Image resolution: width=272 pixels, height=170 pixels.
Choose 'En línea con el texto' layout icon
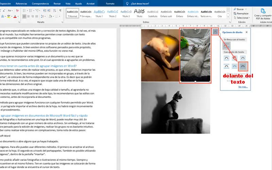tap(226, 45)
